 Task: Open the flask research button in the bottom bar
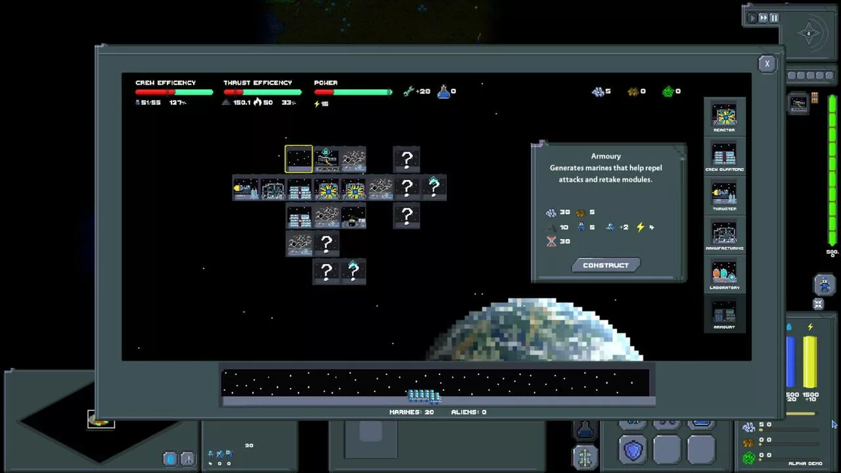point(585,430)
